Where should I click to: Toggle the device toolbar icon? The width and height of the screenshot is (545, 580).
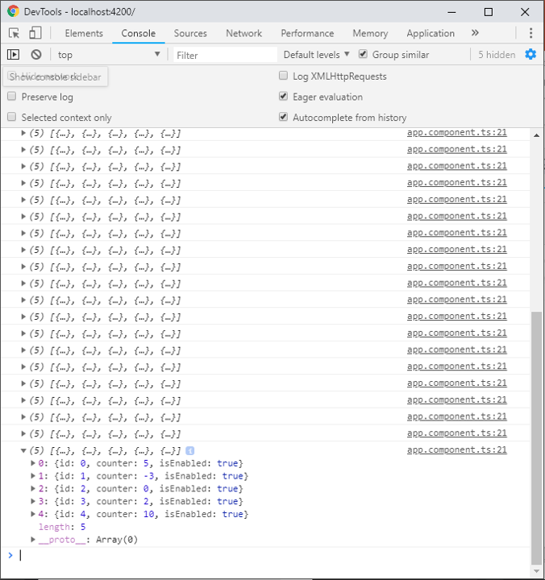[35, 33]
